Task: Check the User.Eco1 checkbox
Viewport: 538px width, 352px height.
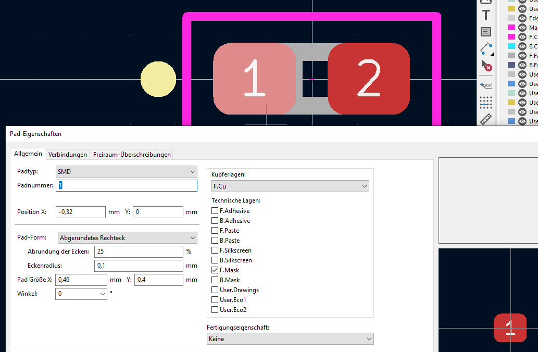Action: [x=215, y=300]
